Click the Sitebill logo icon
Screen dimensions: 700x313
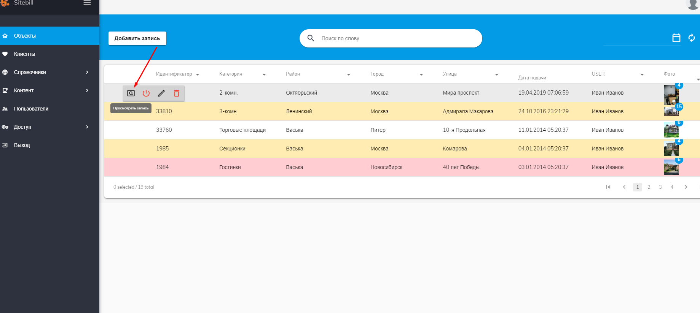[x=5, y=3]
